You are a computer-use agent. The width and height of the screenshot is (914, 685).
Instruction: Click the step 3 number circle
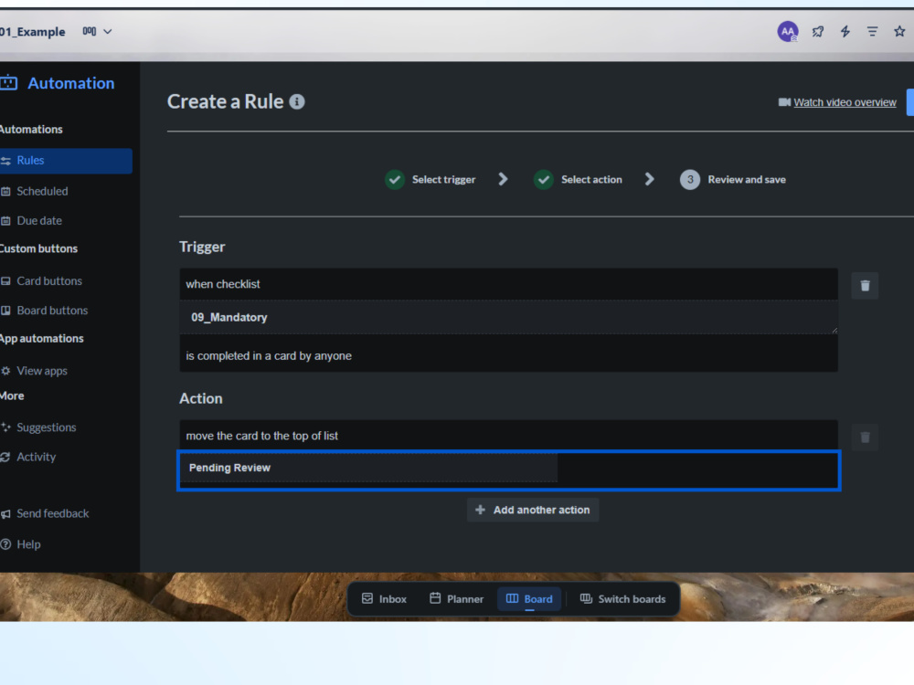tap(690, 179)
